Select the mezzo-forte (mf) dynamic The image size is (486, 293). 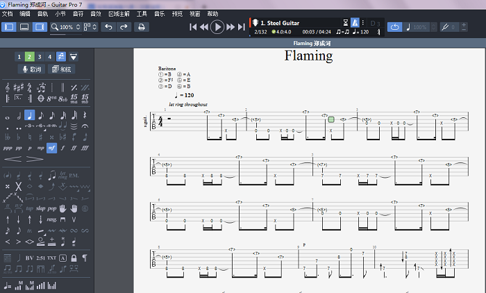51,148
